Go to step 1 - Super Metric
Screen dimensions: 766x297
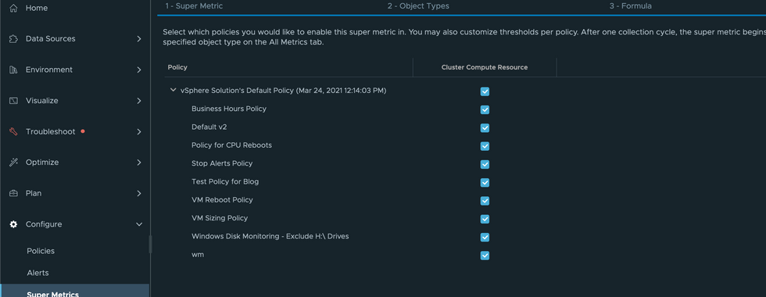coord(194,6)
